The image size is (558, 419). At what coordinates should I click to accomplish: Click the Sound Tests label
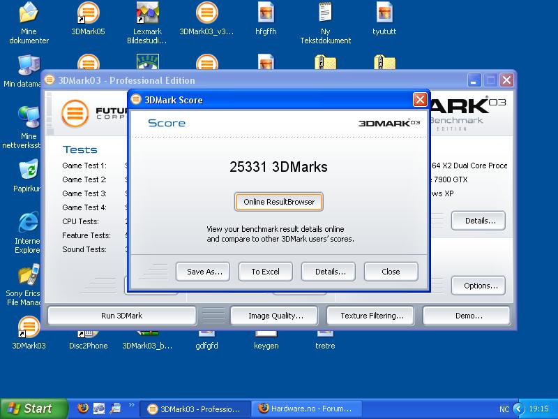pos(84,249)
